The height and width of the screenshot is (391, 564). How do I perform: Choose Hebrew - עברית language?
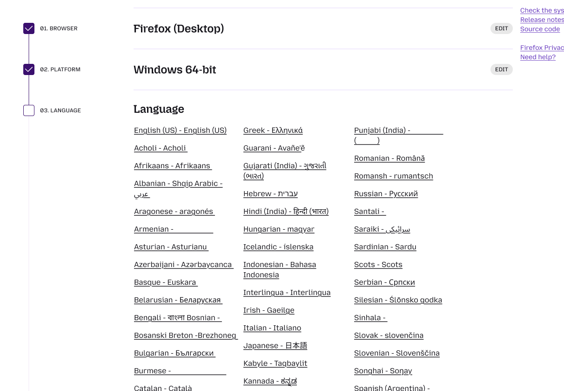pos(270,194)
